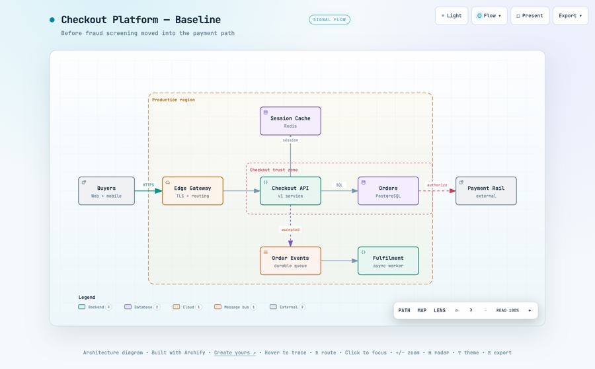Click the accepted edge label

290,229
